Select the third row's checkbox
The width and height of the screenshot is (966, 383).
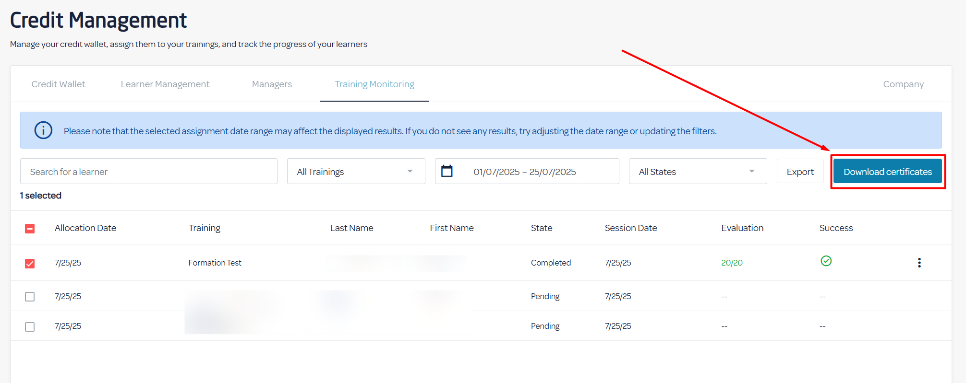point(30,326)
